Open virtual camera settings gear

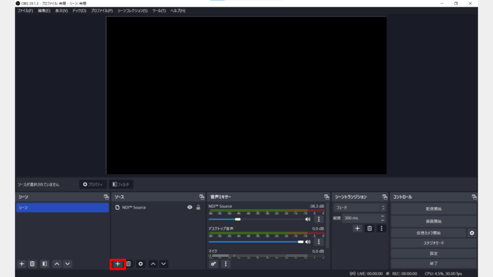coord(472,232)
